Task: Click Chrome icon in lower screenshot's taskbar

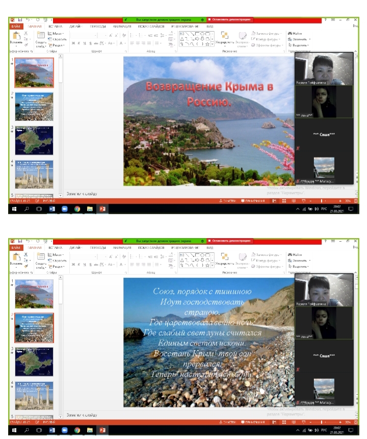Action: point(77,430)
